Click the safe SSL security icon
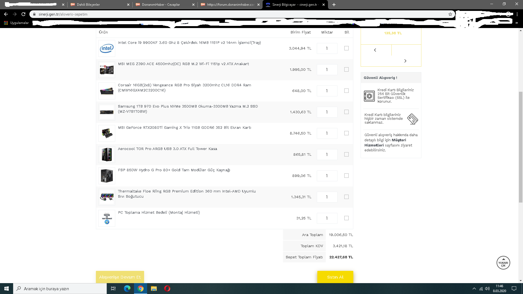Image resolution: width=523 pixels, height=294 pixels. tap(369, 96)
